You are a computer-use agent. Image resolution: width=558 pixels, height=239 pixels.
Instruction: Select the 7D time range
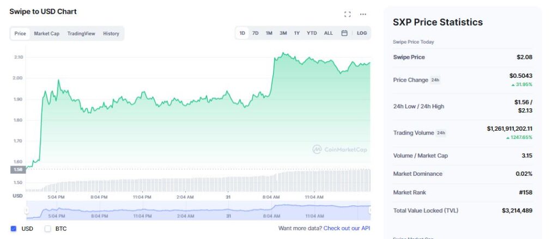256,33
